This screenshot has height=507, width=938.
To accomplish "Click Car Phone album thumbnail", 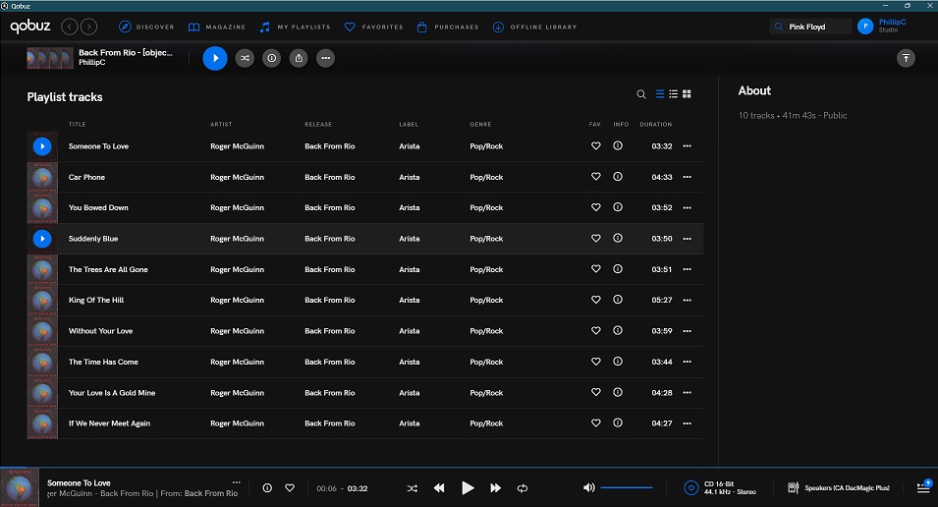I will (x=42, y=177).
